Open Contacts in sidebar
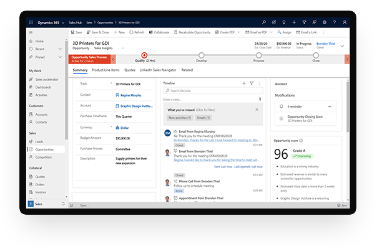 (x=41, y=122)
